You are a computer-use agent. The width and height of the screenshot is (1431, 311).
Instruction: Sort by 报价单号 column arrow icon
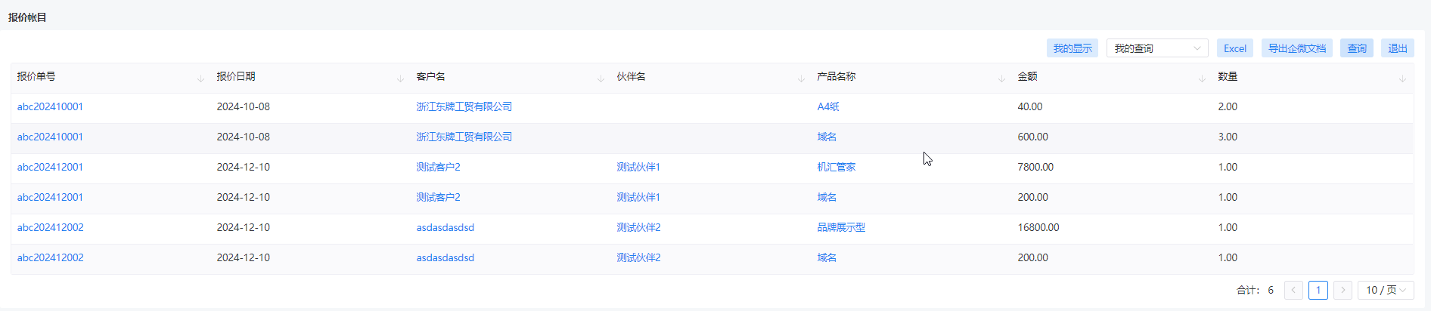coord(200,79)
